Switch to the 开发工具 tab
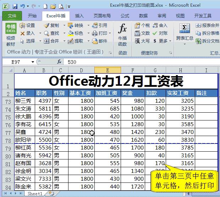The width and height of the screenshot is (220, 197). pyautogui.click(x=203, y=16)
